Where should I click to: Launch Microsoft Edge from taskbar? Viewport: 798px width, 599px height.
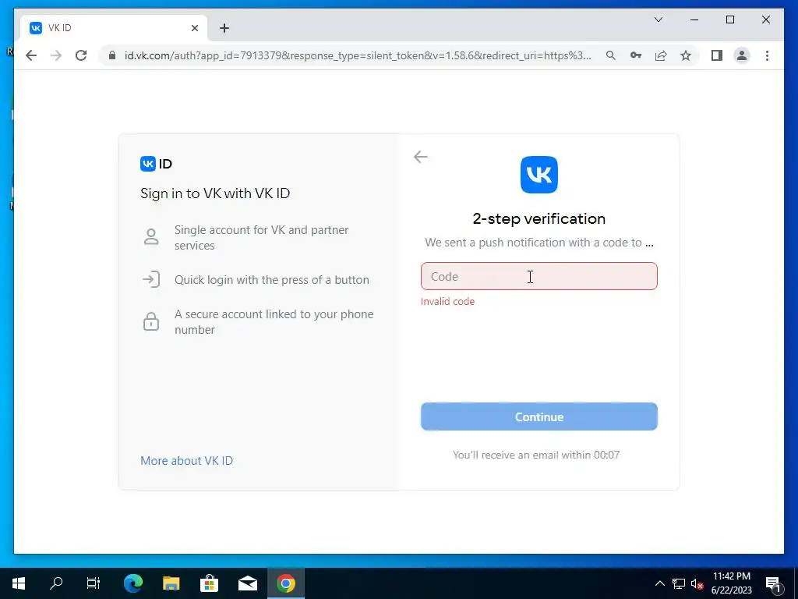[x=133, y=583]
